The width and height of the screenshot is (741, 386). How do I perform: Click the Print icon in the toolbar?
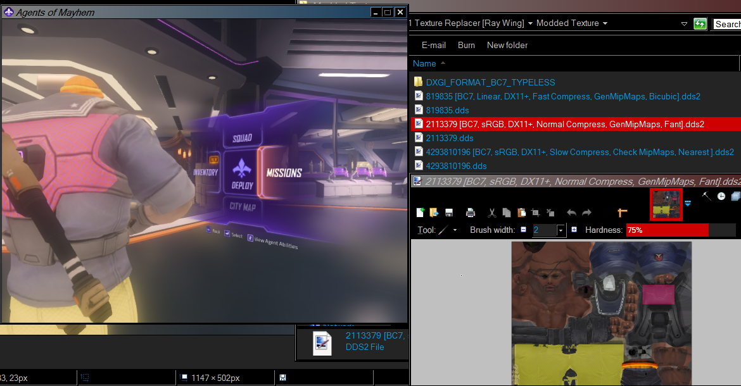point(471,213)
